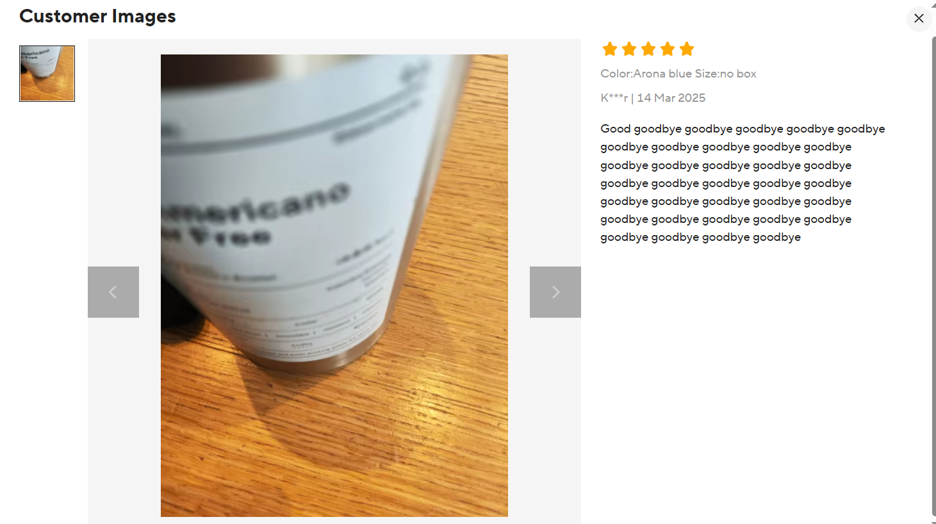Viewport: 936px width, 524px height.
Task: Click the scrollbar down arrow at bottom
Action: point(933,520)
